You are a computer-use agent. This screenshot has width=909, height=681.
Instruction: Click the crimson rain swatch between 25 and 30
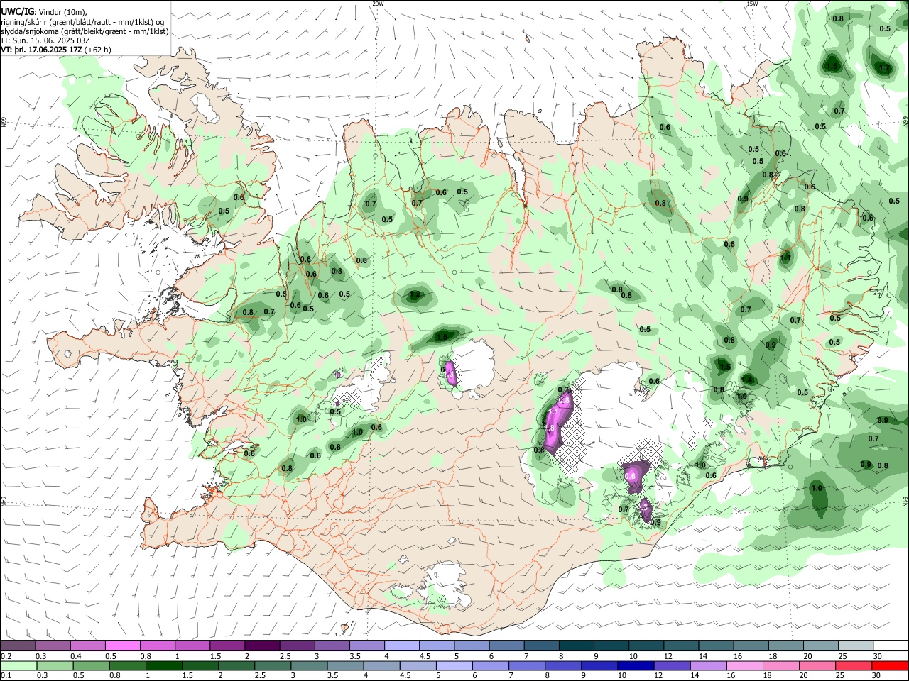(x=854, y=666)
